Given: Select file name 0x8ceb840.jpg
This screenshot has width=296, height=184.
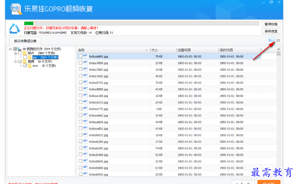Looking at the screenshot, I should coord(98,162).
